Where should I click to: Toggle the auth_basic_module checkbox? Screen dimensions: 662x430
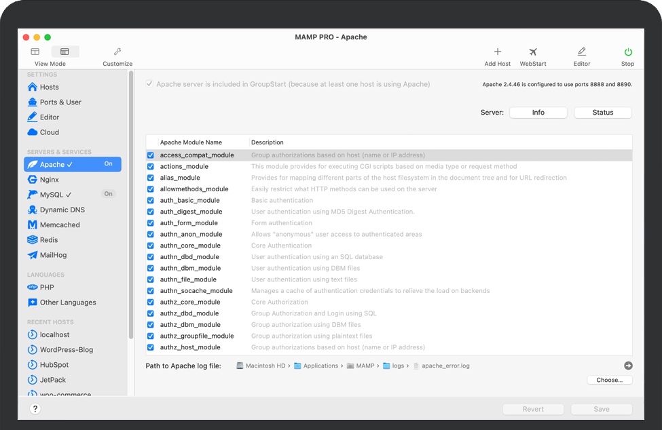click(x=151, y=201)
